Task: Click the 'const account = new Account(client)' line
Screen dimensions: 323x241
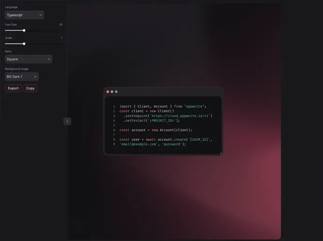Action: tap(156, 130)
